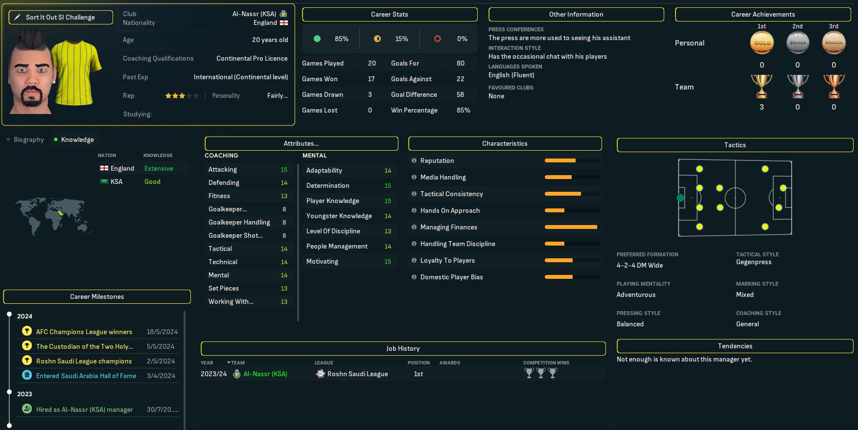Open the Tactics panel header
The image size is (858, 430).
point(735,145)
